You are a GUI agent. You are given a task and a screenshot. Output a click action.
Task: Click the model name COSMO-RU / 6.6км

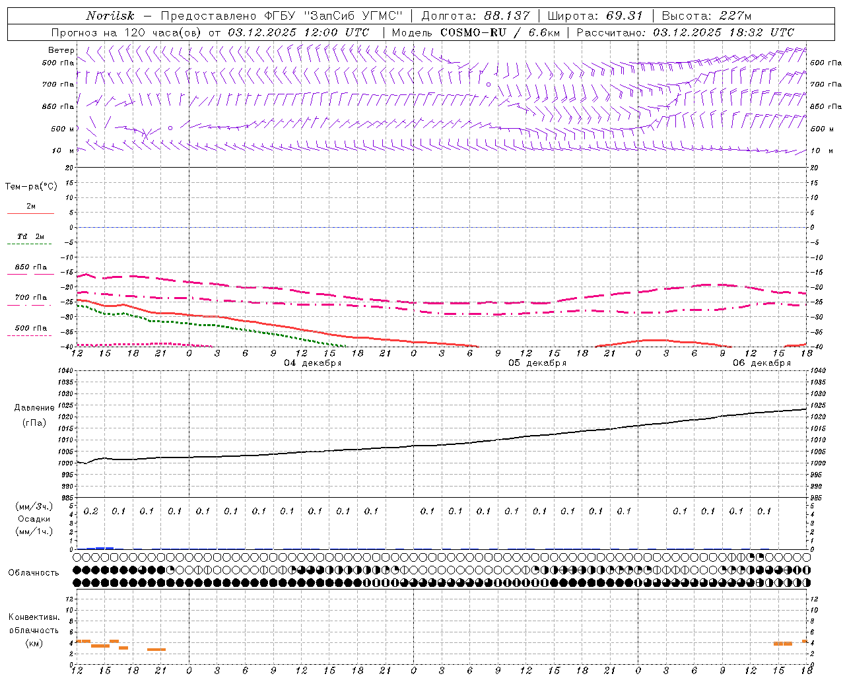500,32
